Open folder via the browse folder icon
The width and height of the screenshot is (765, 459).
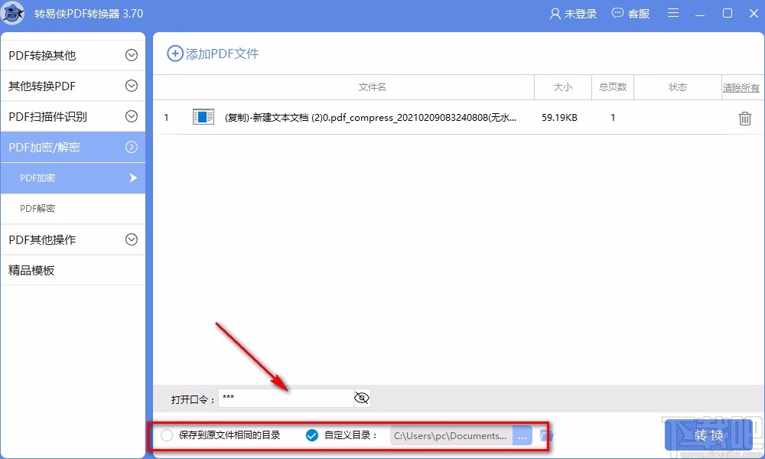pyautogui.click(x=545, y=435)
